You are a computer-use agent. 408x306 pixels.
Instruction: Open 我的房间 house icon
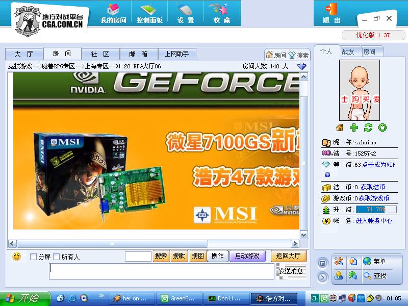click(113, 9)
